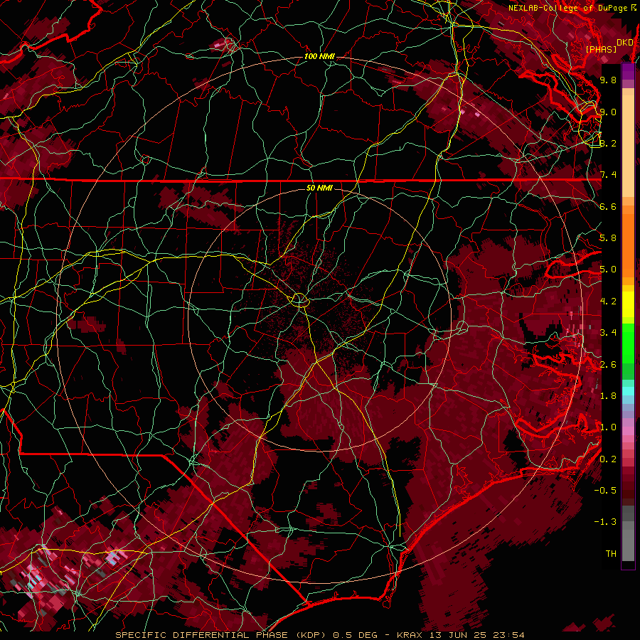Click the 7.4 legend value
This screenshot has height=640, width=640.
pyautogui.click(x=608, y=175)
